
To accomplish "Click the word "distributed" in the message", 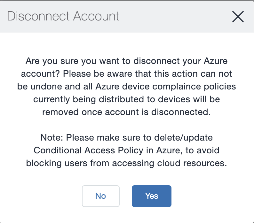I will (129, 99).
